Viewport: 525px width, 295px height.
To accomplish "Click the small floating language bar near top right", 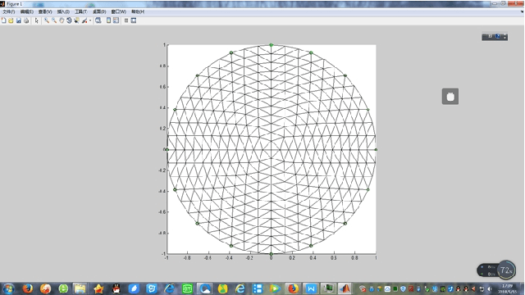I will tap(495, 36).
